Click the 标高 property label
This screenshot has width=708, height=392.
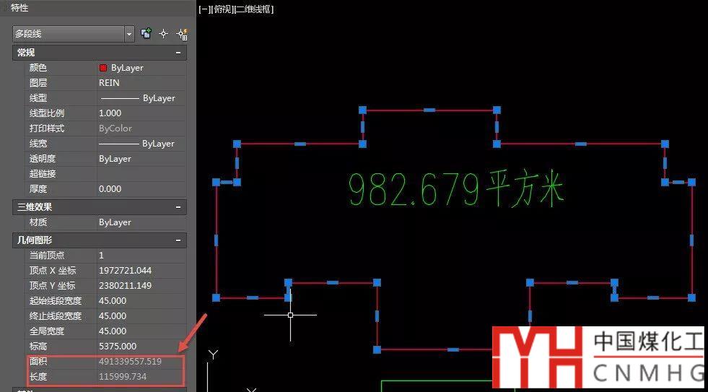point(38,347)
